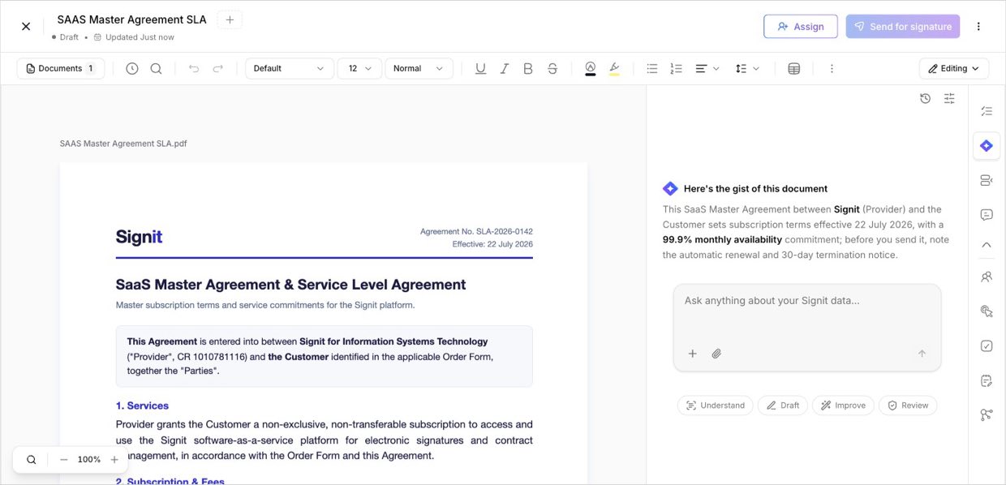Image resolution: width=1006 pixels, height=485 pixels.
Task: Open version history clock icon in toolbar
Action: 132,69
